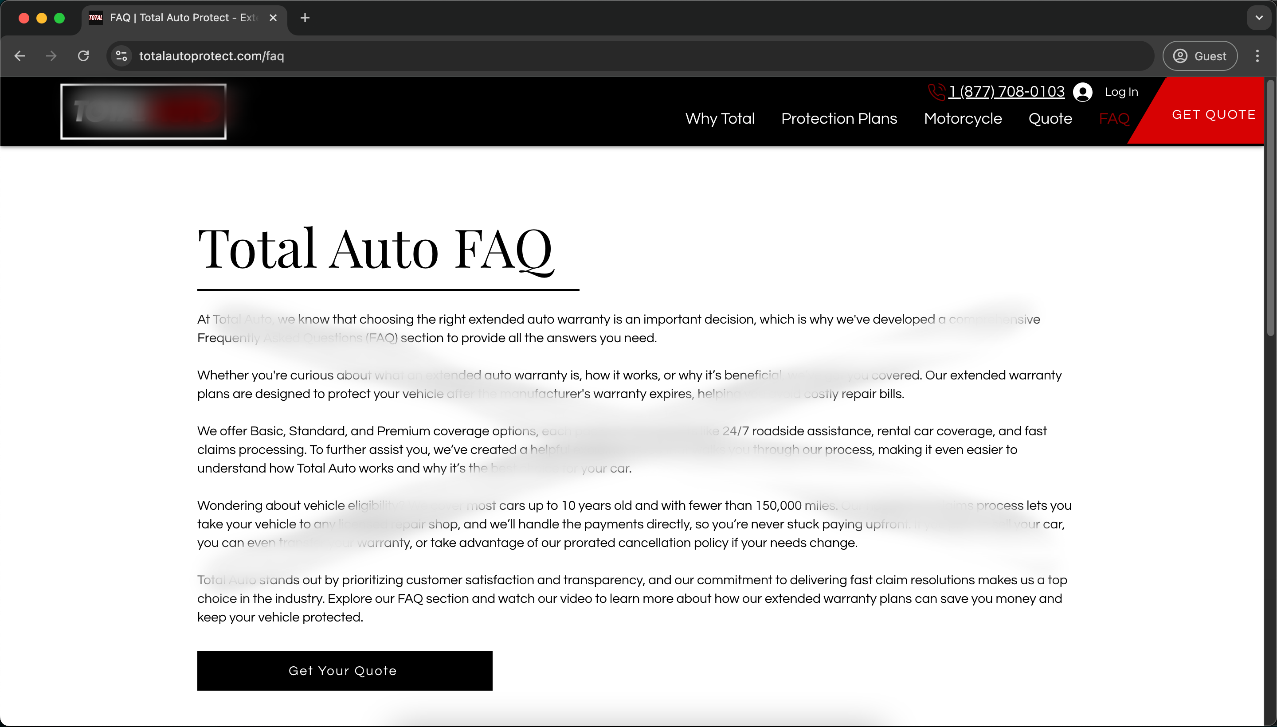
Task: Close the FAQ Total Auto Protect tab
Action: point(273,18)
